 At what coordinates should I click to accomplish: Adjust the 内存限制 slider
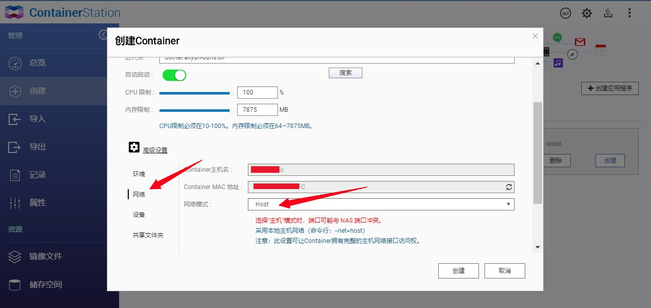point(197,110)
